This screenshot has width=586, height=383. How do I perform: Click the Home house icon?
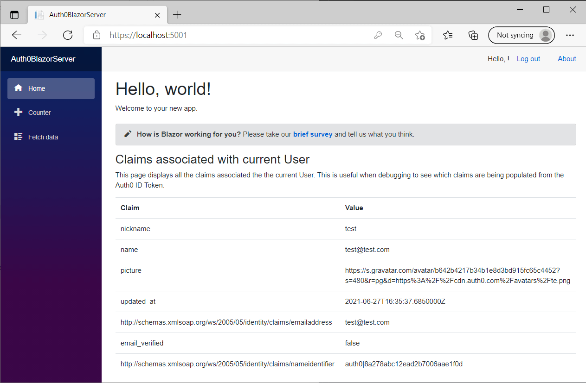(19, 88)
